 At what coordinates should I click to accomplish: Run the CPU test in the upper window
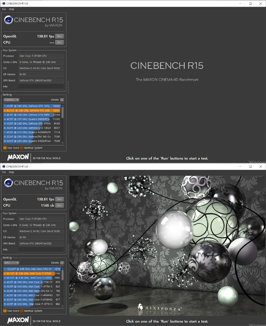59,43
